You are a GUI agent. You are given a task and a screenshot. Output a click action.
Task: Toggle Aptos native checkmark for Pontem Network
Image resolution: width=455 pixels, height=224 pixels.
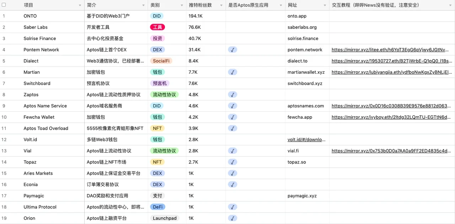[232, 50]
